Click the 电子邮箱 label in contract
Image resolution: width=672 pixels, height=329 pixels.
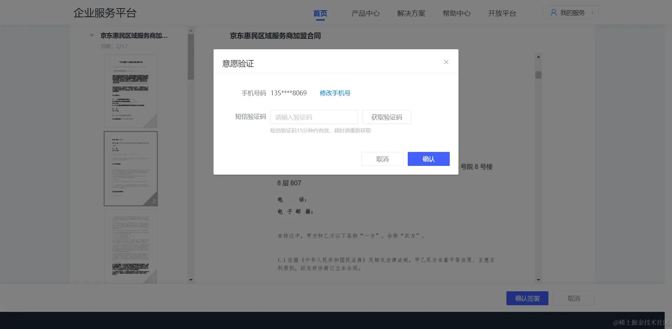[295, 212]
